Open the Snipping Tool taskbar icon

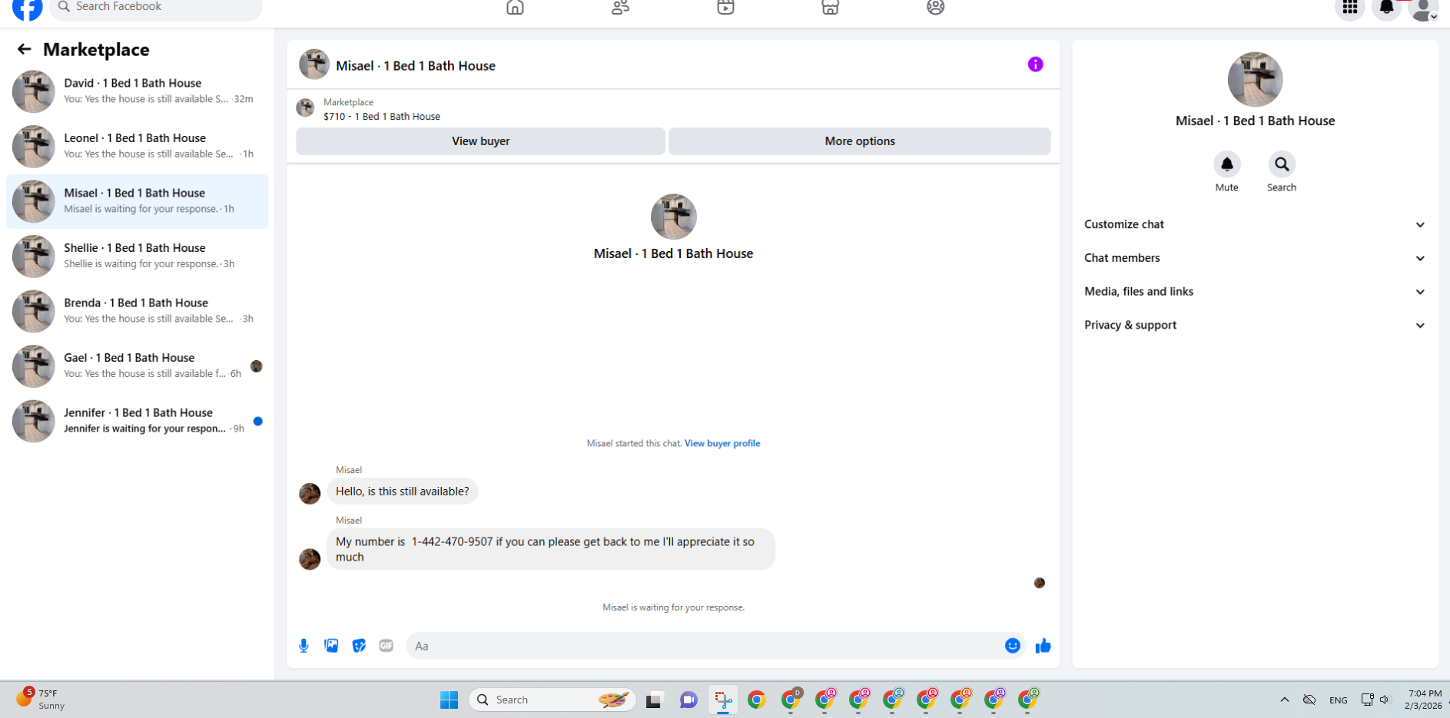point(722,700)
